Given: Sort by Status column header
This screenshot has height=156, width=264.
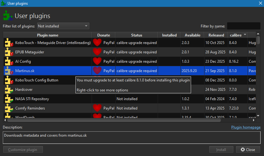Looking at the screenshot, I should (x=137, y=35).
